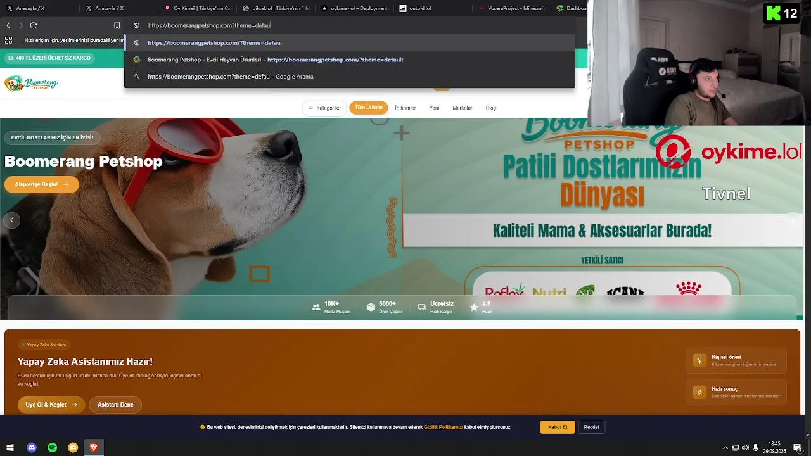Open the Gizlilik Politikamızı link
Viewport: 811px width, 456px height.
[x=444, y=427]
